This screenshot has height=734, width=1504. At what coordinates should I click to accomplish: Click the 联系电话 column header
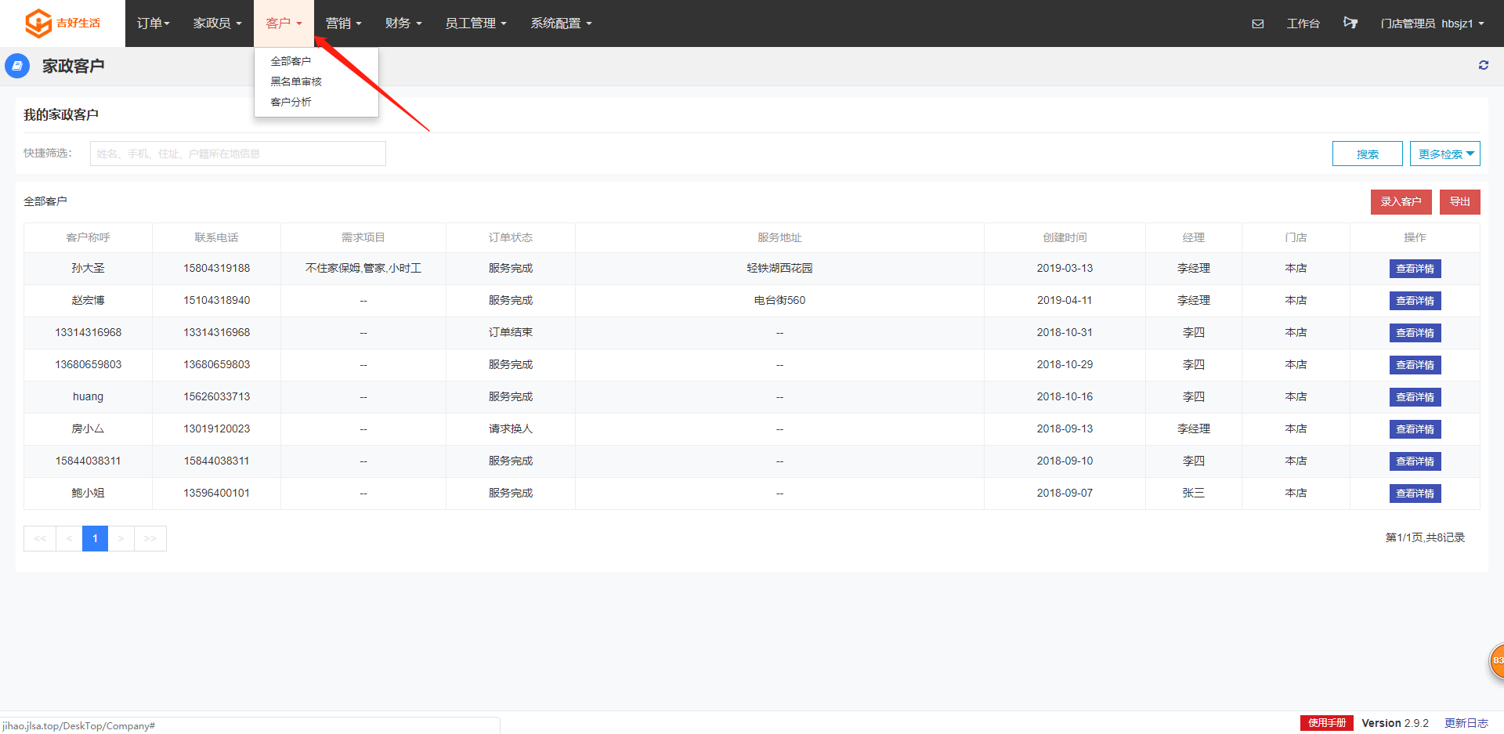point(216,237)
